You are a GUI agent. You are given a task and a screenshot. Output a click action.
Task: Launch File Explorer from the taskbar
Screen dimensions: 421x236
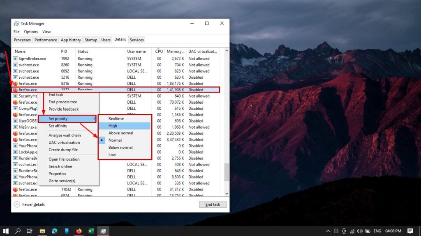42,231
